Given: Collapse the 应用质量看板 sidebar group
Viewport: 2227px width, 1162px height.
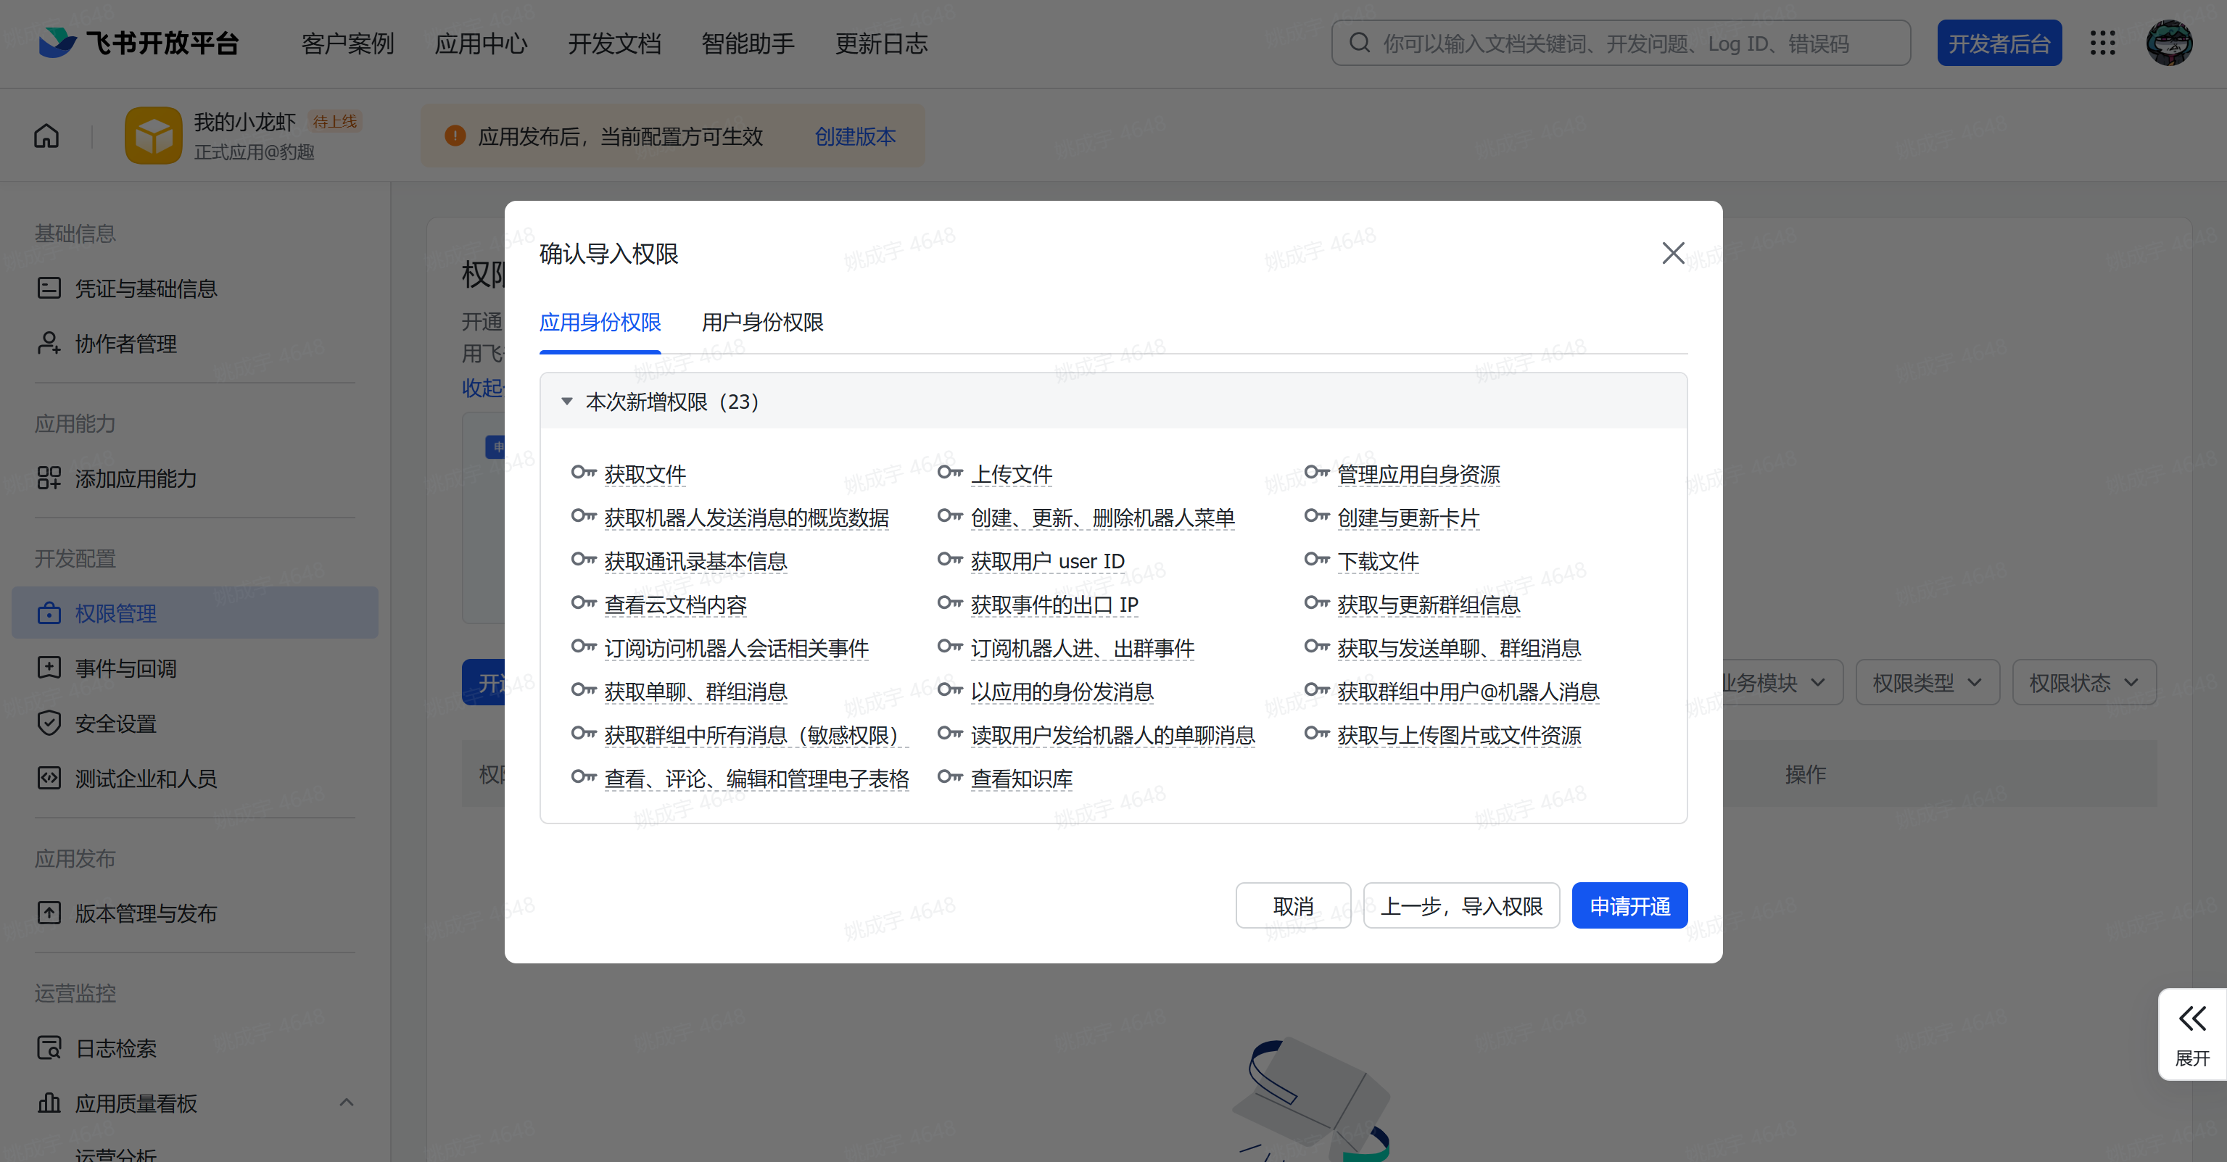Looking at the screenshot, I should pos(347,1103).
